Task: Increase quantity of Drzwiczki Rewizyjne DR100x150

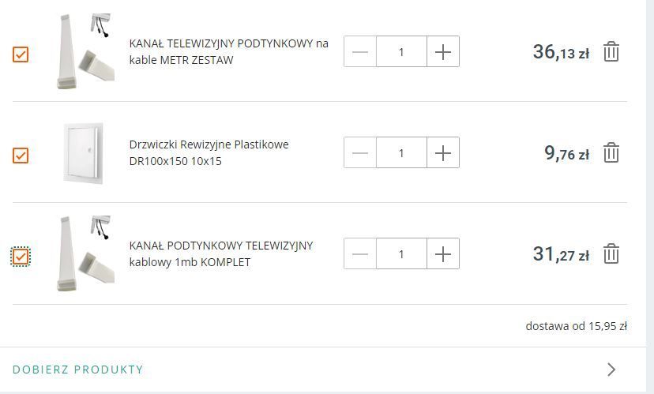Action: pyautogui.click(x=443, y=152)
